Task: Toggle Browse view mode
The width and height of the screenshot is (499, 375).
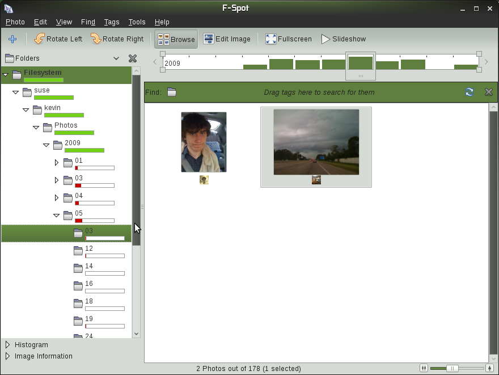Action: (176, 39)
